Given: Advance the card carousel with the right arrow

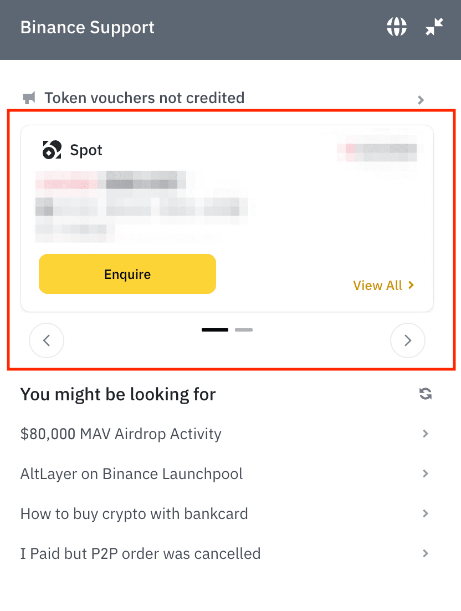Looking at the screenshot, I should click(408, 340).
